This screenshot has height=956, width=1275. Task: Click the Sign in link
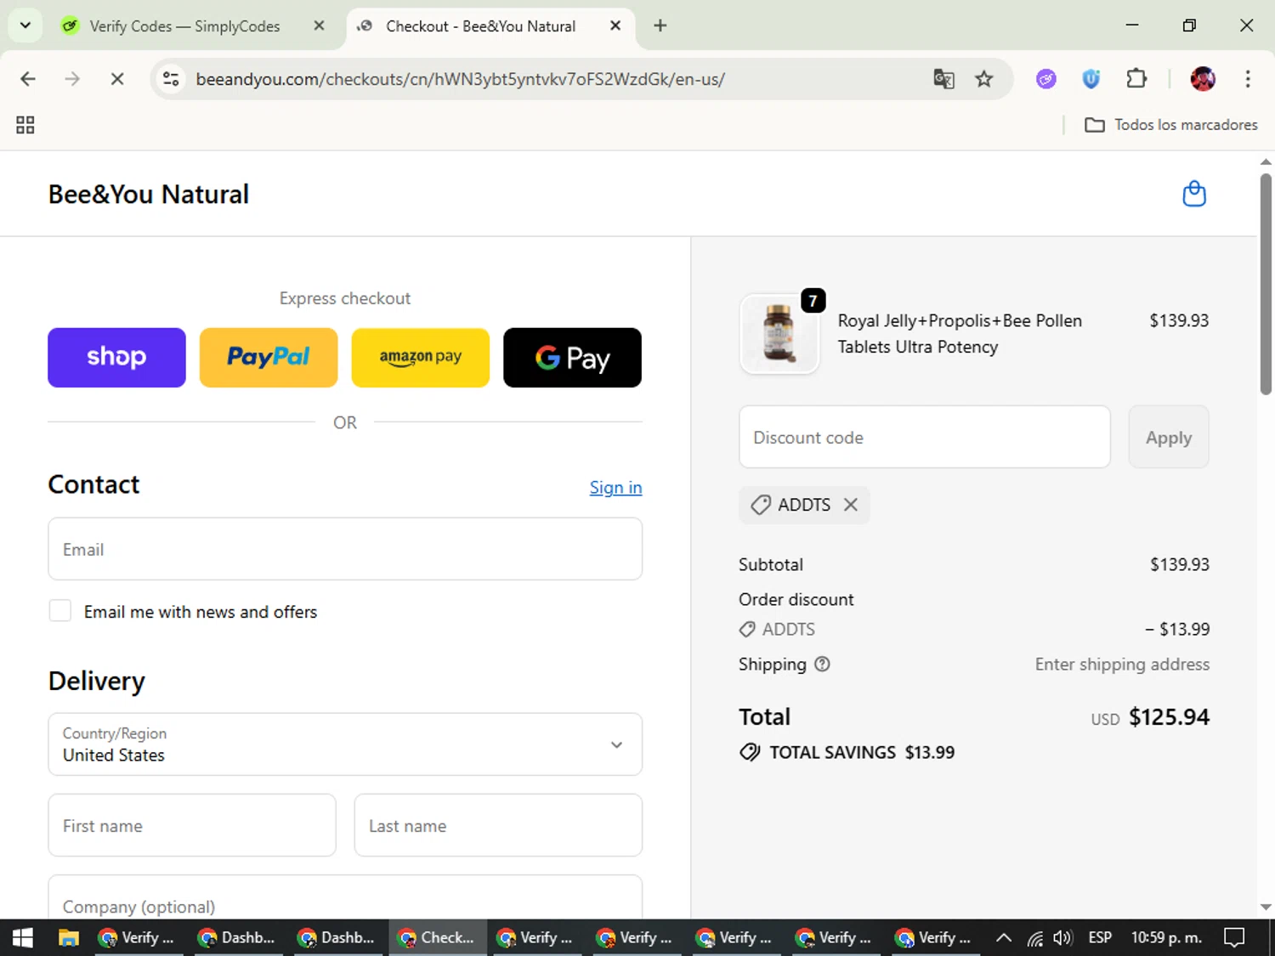(x=615, y=488)
